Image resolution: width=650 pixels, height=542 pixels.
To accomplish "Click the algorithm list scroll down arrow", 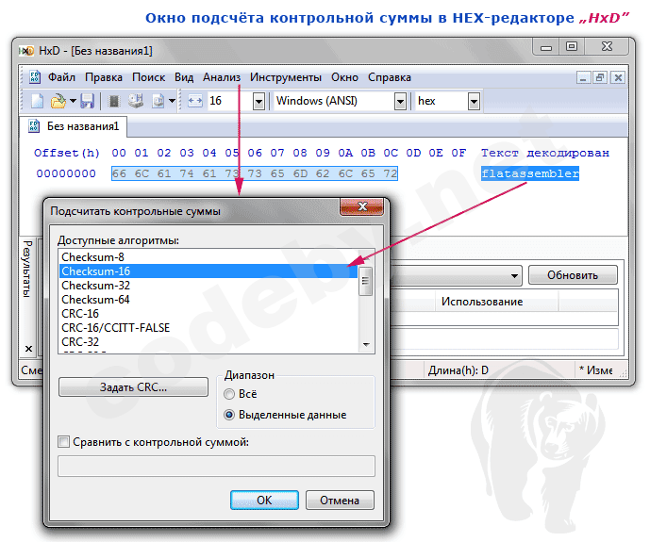I will [366, 344].
